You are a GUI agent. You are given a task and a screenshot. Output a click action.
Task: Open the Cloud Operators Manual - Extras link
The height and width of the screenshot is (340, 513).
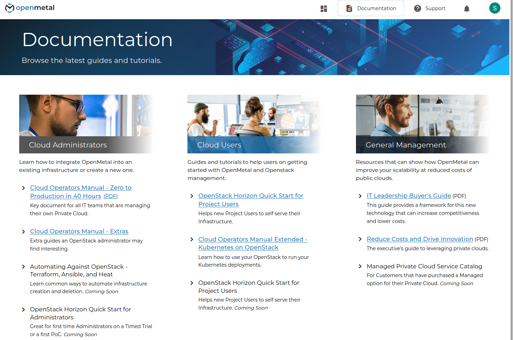point(79,231)
